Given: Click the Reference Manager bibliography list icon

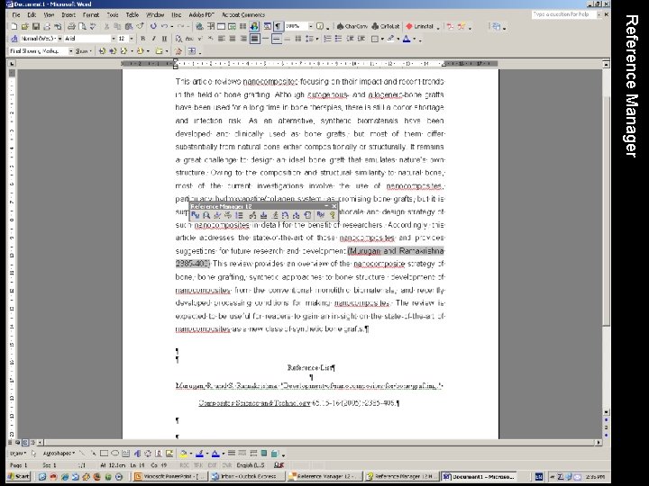Looking at the screenshot, I should point(239,215).
